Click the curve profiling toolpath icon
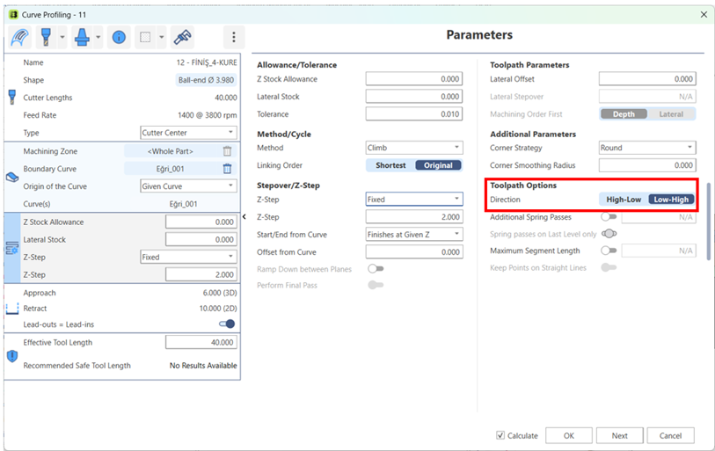Viewport: 715px width, 451px height. [x=19, y=37]
